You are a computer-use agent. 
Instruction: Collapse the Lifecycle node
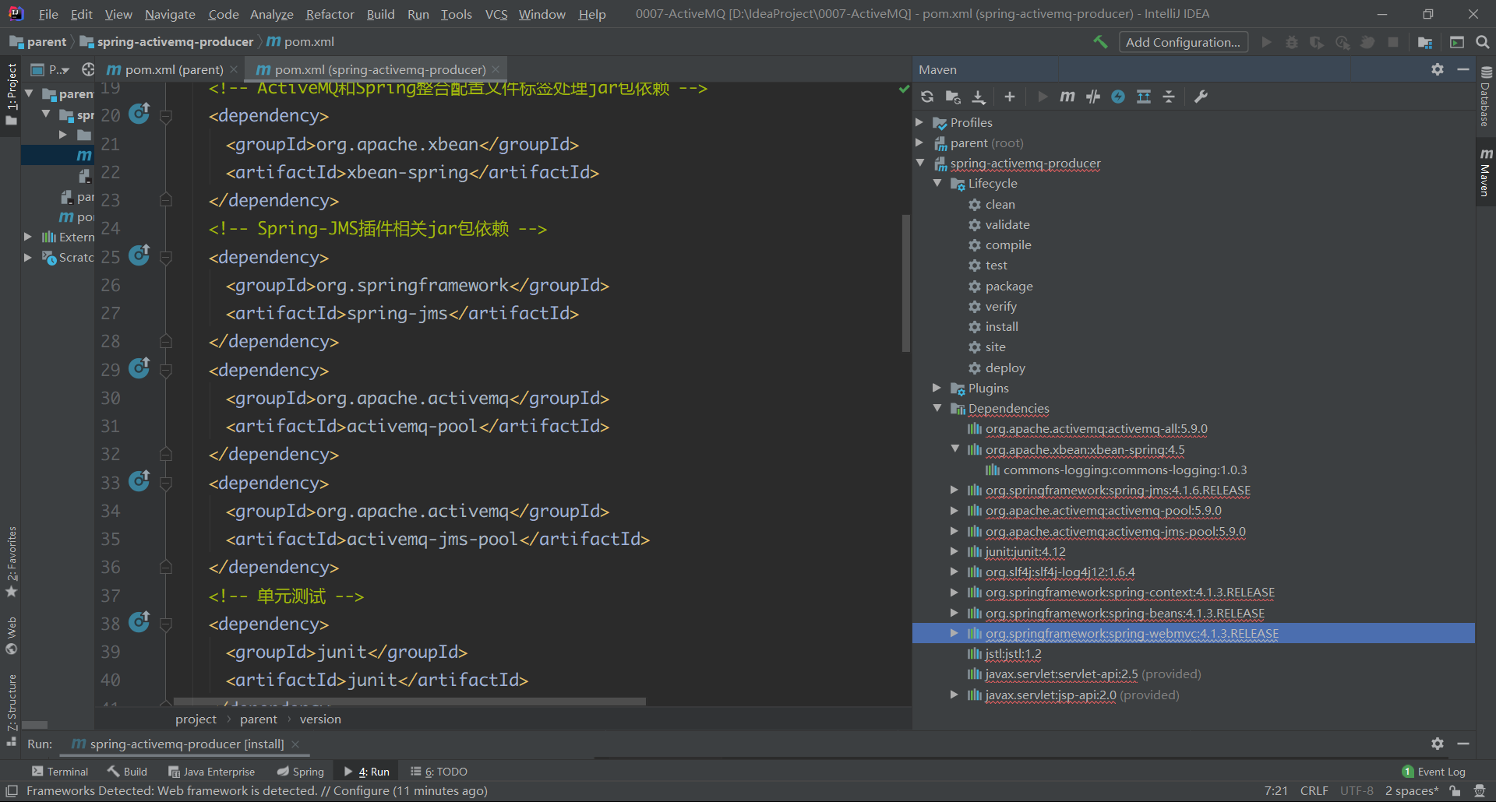pyautogui.click(x=937, y=183)
